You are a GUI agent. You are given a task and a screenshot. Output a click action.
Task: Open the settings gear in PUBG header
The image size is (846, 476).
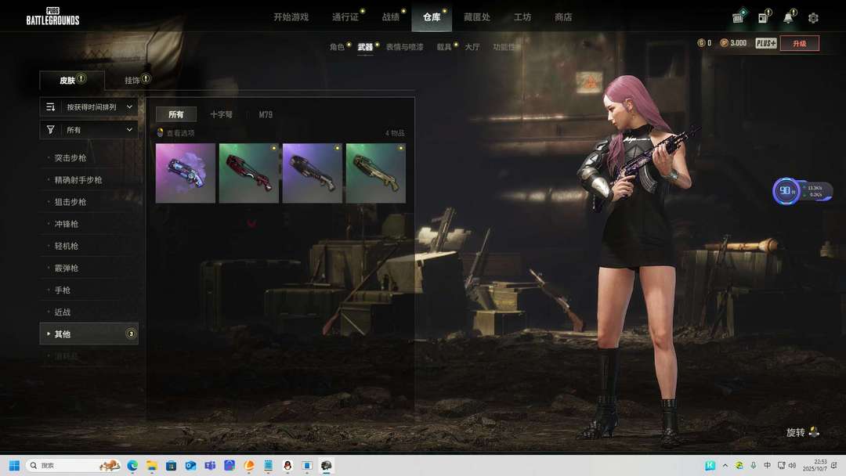[x=813, y=17]
